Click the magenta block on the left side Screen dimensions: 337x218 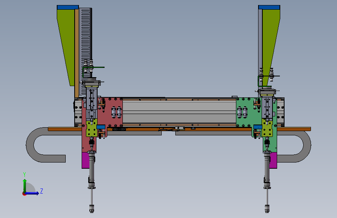coord(86,161)
